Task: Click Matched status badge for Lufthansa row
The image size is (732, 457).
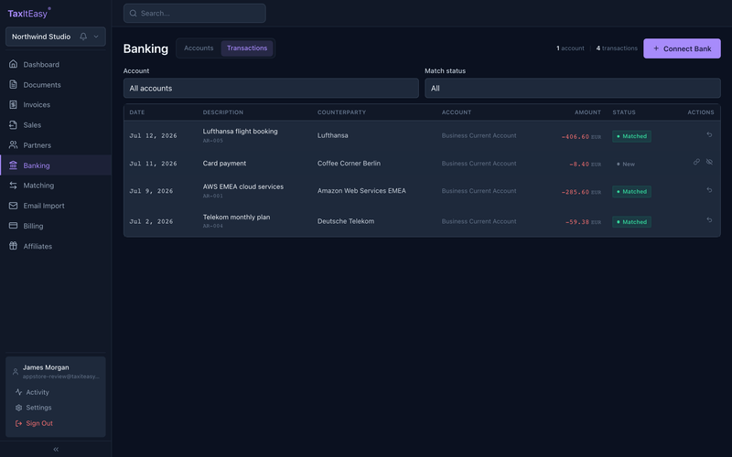Action: tap(631, 136)
